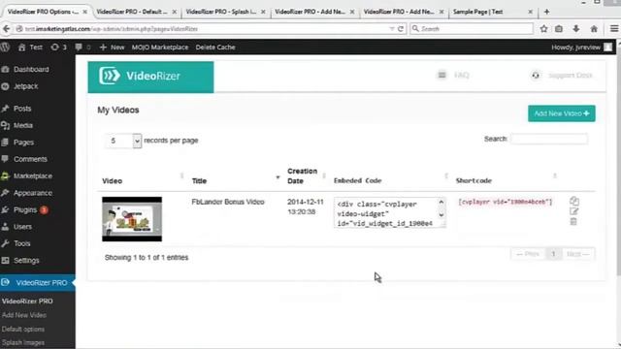This screenshot has width=621, height=349.
Task: Open the FAQ link in header
Action: click(454, 76)
